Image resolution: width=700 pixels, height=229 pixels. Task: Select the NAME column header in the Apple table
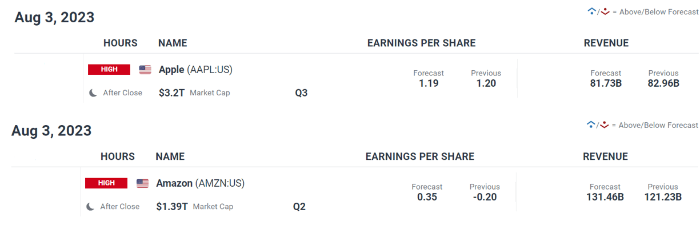(173, 43)
